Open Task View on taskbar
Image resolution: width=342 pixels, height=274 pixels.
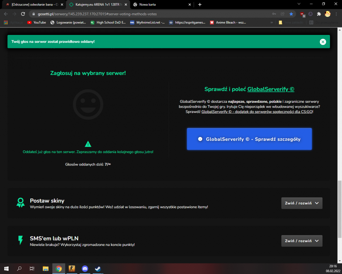[32, 269]
